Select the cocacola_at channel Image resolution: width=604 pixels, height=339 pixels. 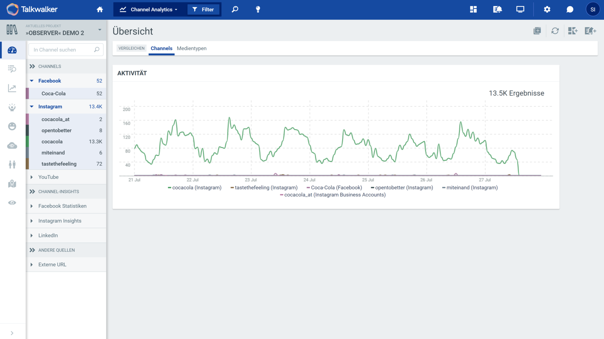[x=66, y=119]
